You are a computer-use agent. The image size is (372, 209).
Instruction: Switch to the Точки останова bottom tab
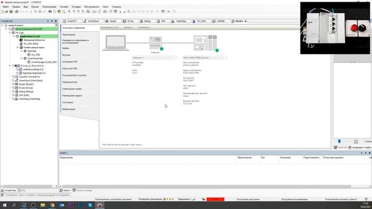83,190
